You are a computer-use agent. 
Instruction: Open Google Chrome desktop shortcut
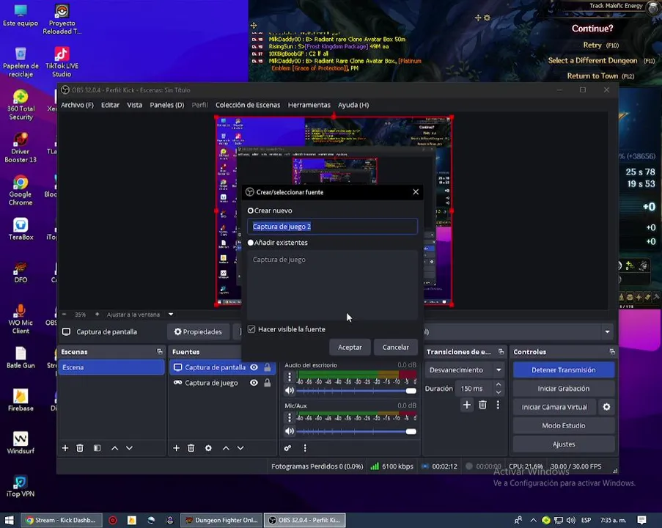point(21,190)
